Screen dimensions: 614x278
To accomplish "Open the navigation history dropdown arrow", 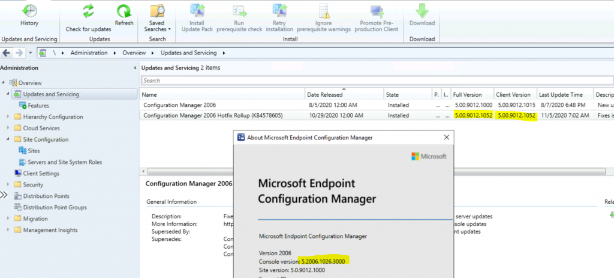I will coord(30,53).
